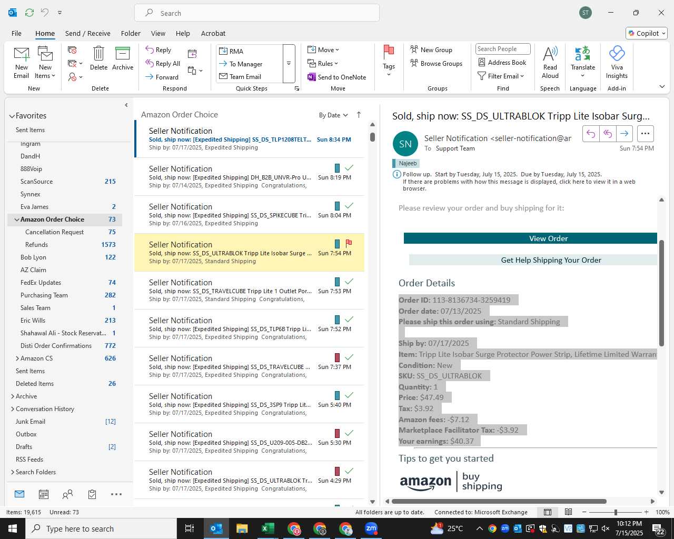
Task: Switch to Mail view in navigation bar
Action: pyautogui.click(x=19, y=494)
